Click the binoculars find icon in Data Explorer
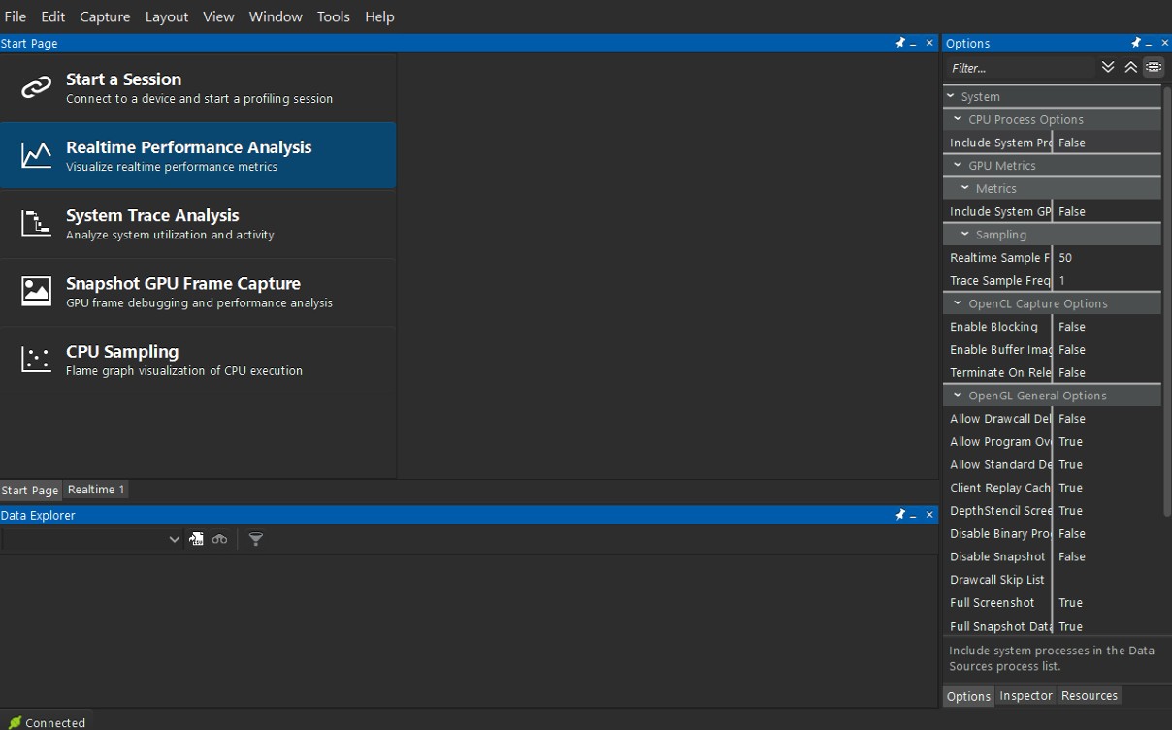 coord(220,539)
